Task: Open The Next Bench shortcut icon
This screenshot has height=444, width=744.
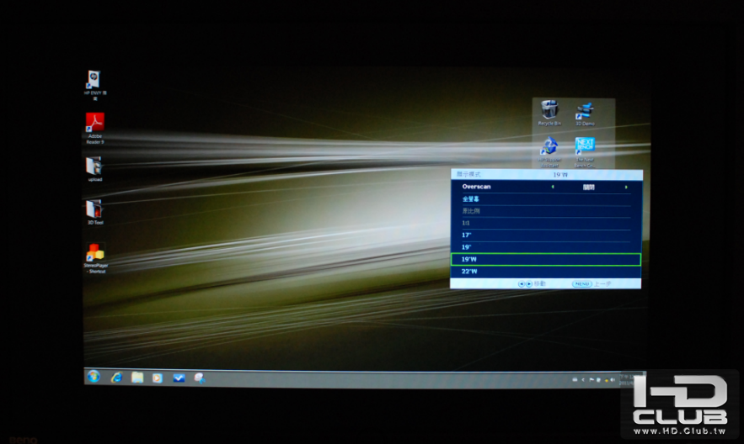Action: [585, 151]
